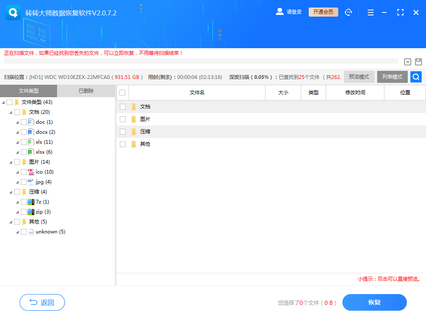Check the 图片 row checkbox for recovery
This screenshot has width=426, height=319.
coord(122,119)
